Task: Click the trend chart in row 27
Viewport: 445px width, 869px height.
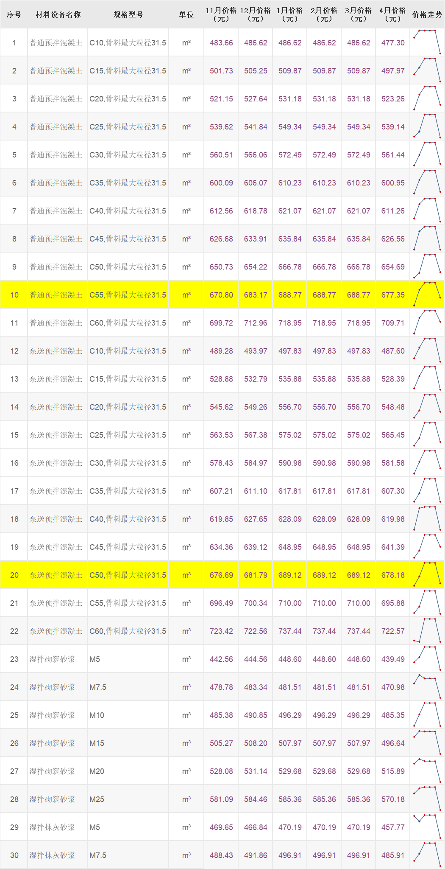Action: coord(427,771)
